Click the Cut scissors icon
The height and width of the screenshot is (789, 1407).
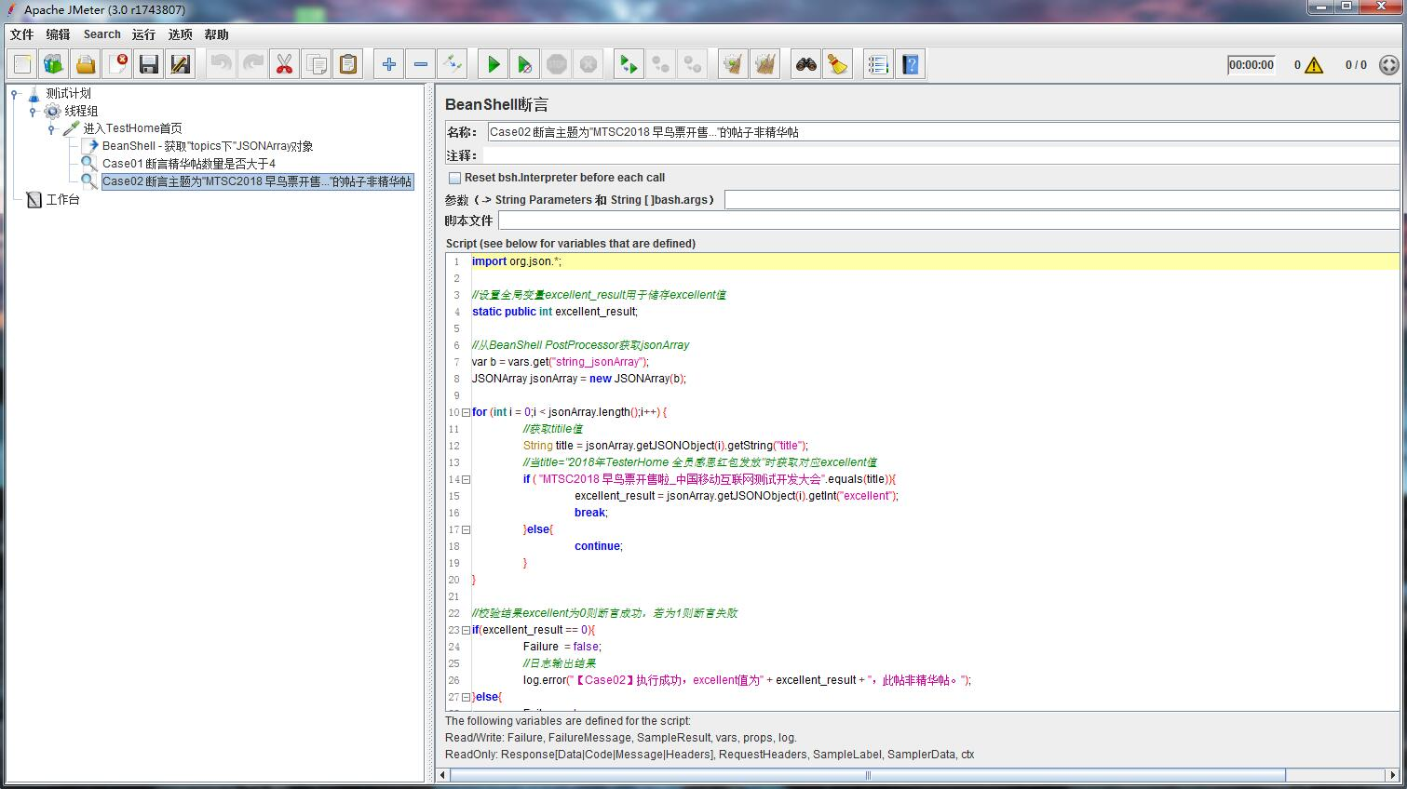(284, 64)
